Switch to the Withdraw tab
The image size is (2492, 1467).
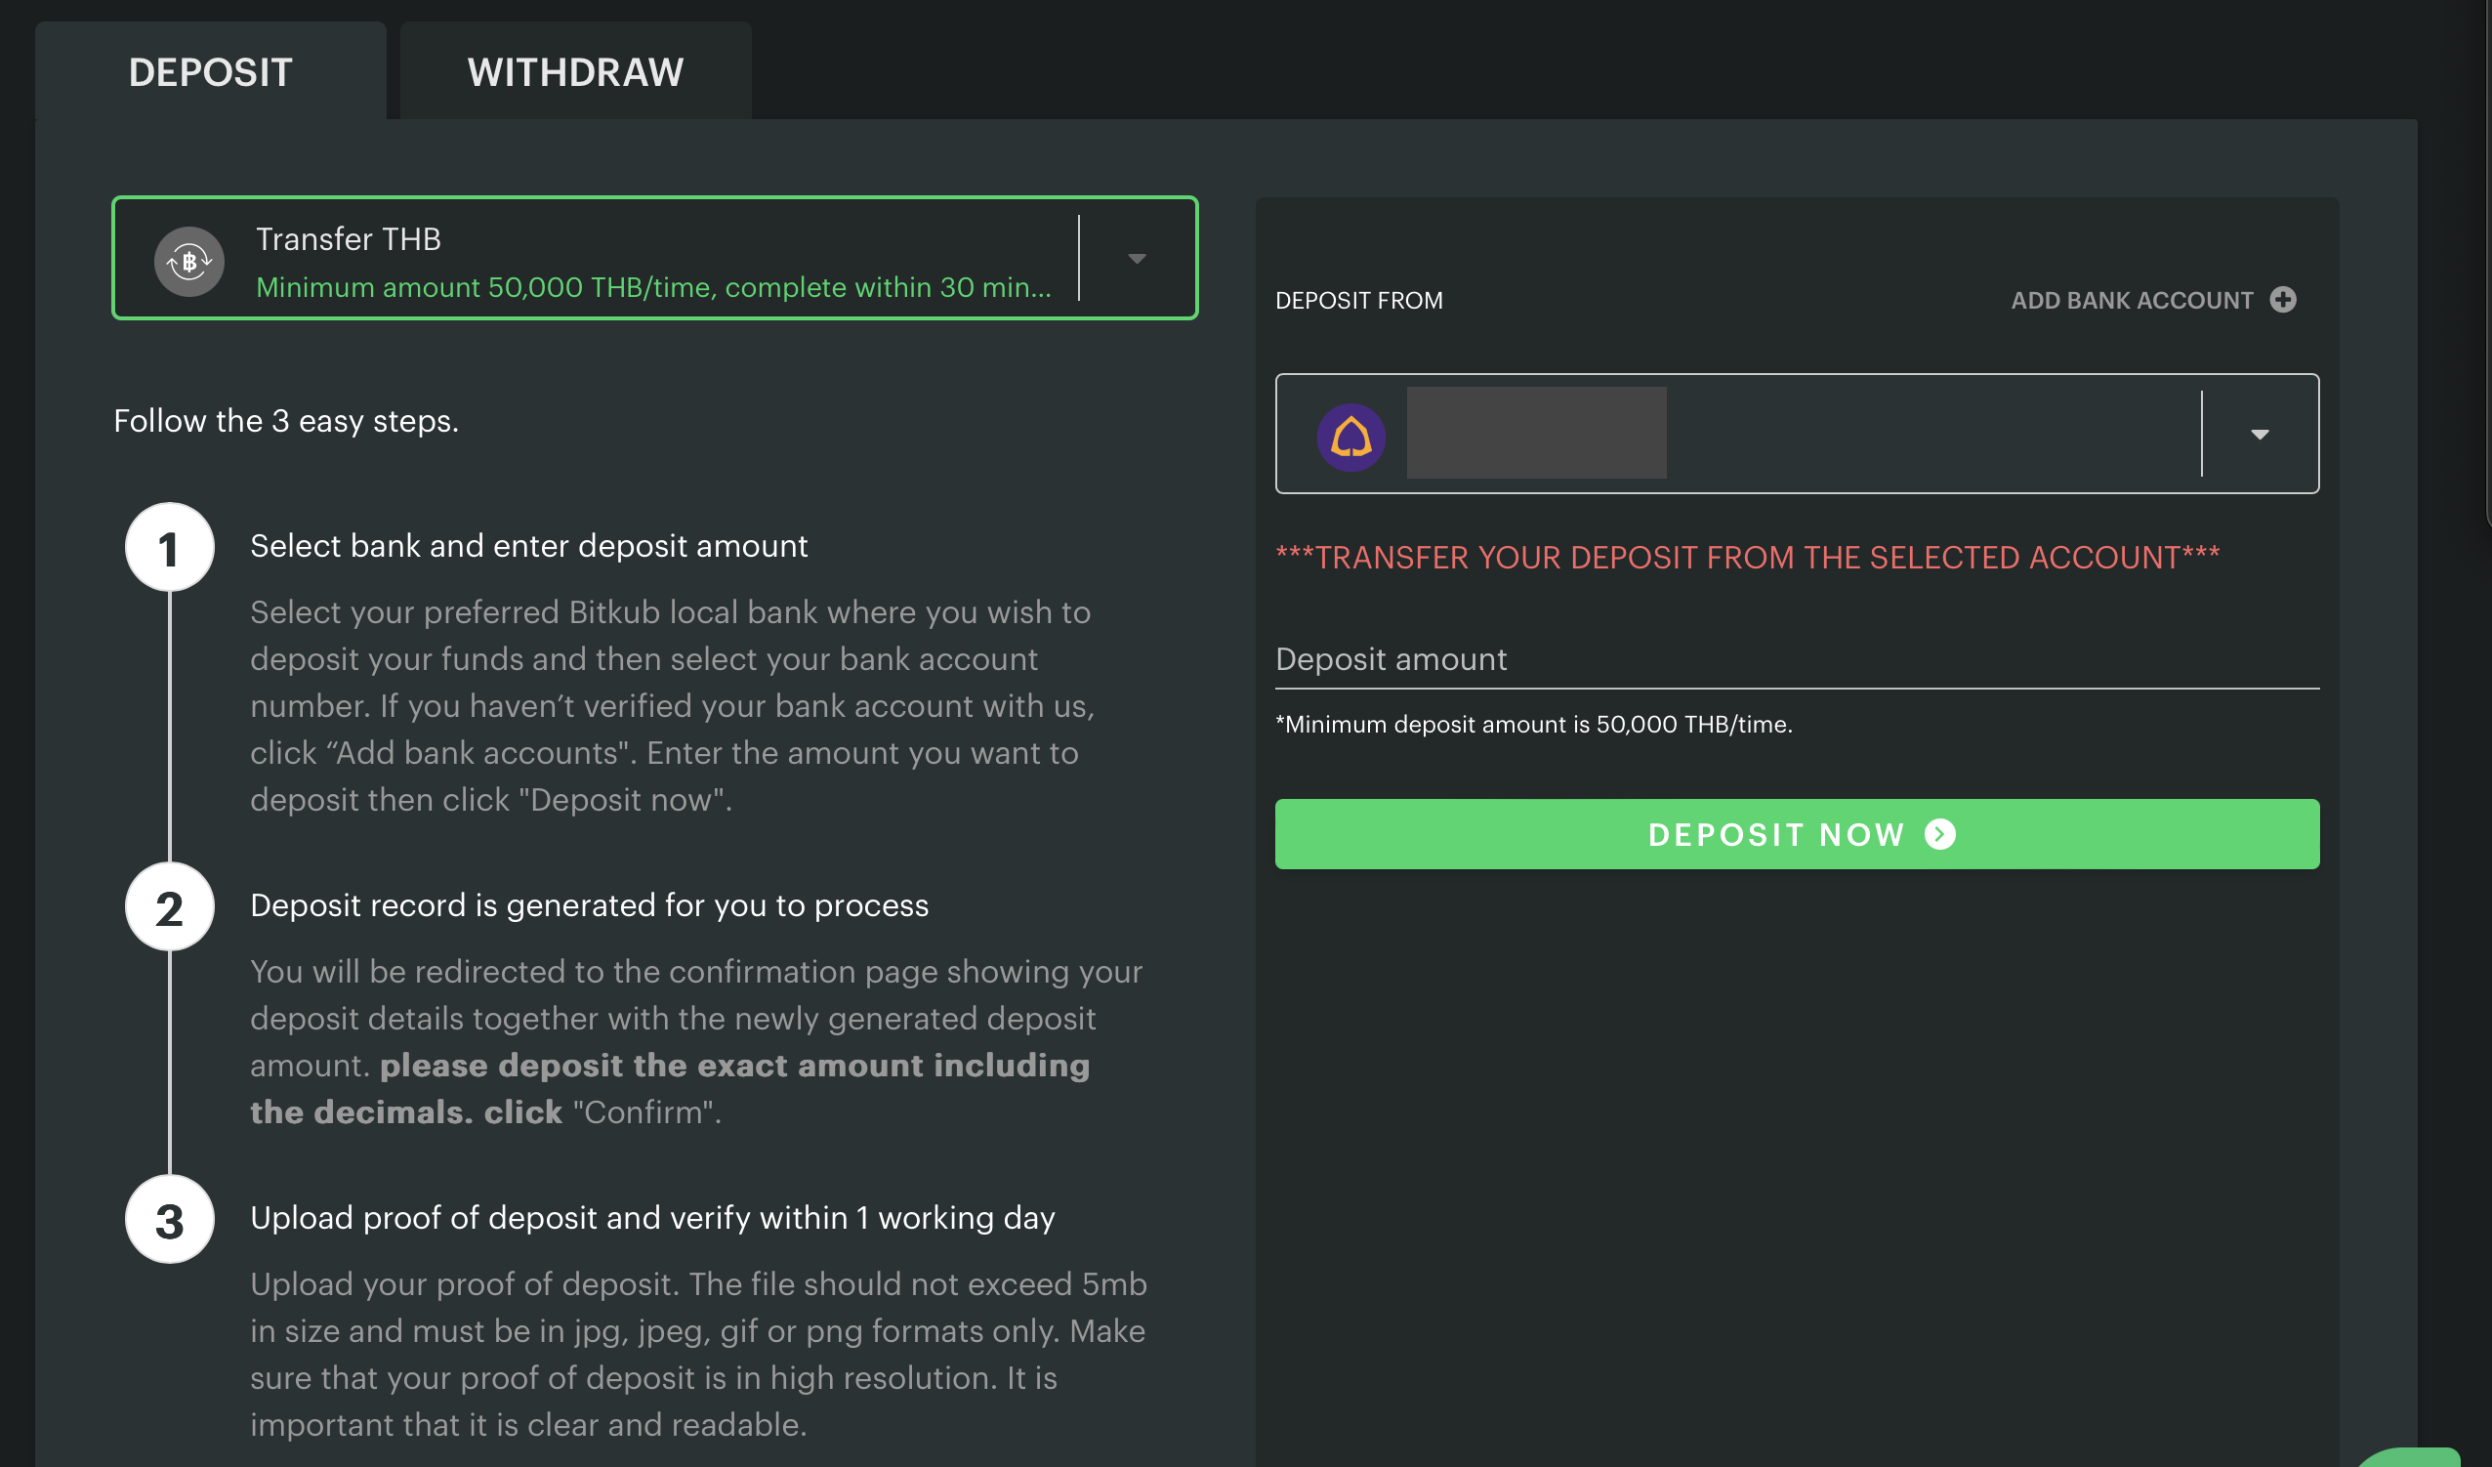(x=574, y=72)
